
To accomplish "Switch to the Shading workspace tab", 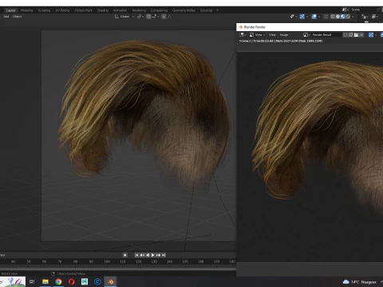I will [x=103, y=10].
